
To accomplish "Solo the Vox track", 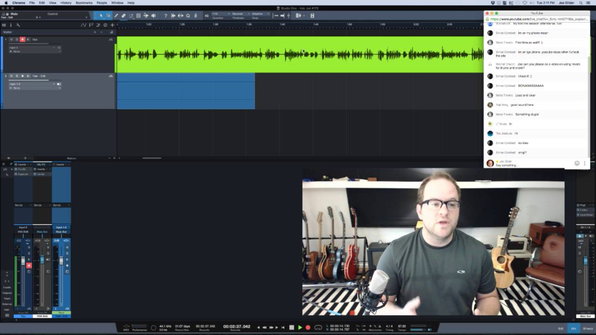I will pyautogui.click(x=17, y=40).
